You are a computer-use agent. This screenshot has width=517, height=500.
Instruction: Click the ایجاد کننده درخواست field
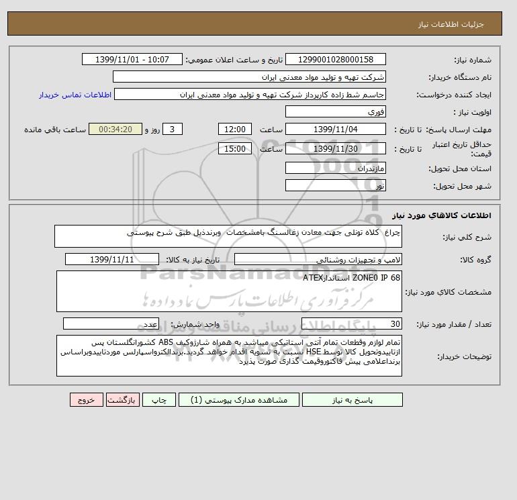(x=250, y=94)
